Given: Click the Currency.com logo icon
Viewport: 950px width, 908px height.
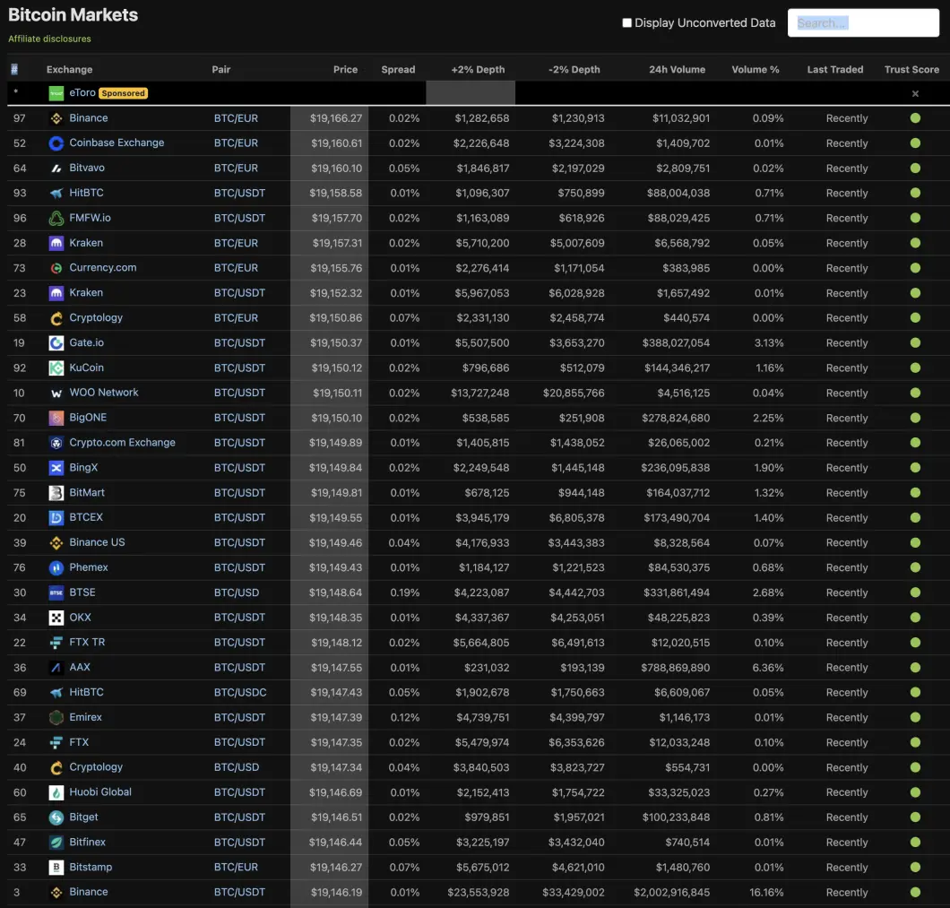Looking at the screenshot, I should [x=56, y=269].
